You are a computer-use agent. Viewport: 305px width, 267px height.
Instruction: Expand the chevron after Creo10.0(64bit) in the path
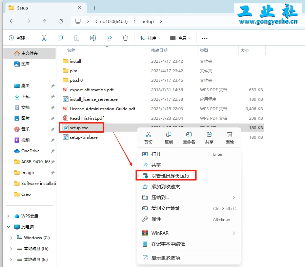point(135,21)
